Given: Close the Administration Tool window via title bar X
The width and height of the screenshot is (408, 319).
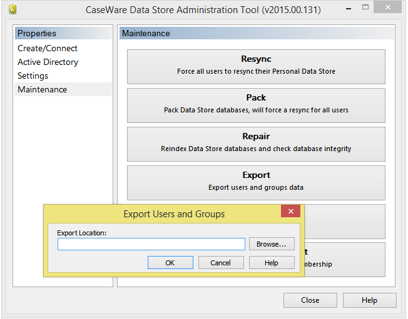Looking at the screenshot, I should click(x=388, y=7).
